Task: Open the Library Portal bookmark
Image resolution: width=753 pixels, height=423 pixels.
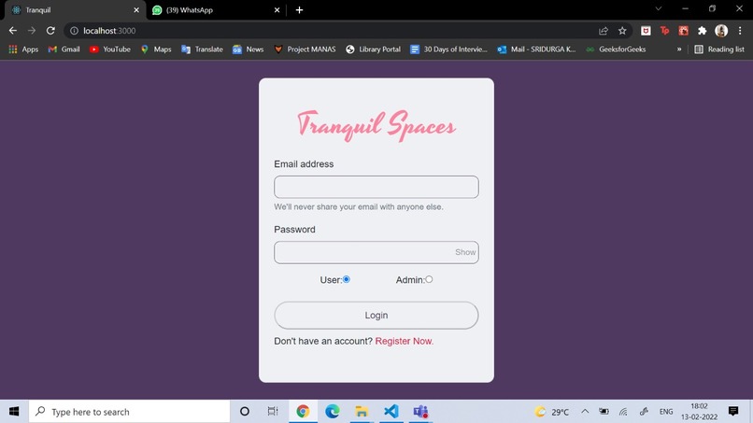Action: coord(373,49)
